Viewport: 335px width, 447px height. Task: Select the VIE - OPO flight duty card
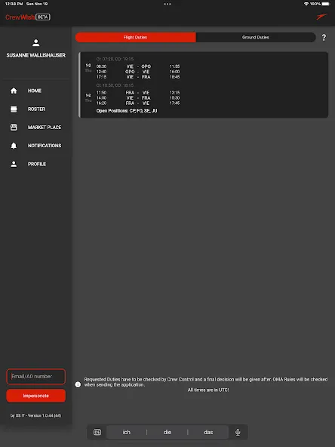click(204, 85)
